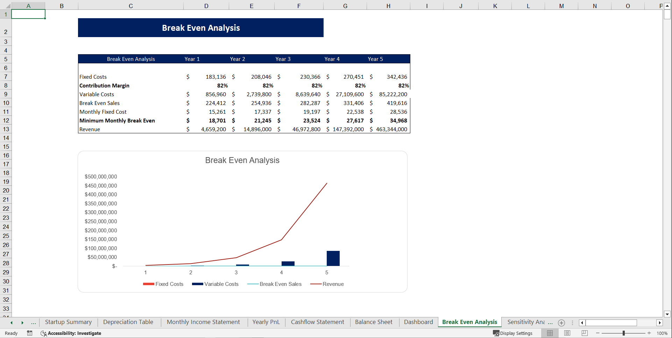672x338 pixels.
Task: Select the Revenue label cell
Action: coord(130,129)
